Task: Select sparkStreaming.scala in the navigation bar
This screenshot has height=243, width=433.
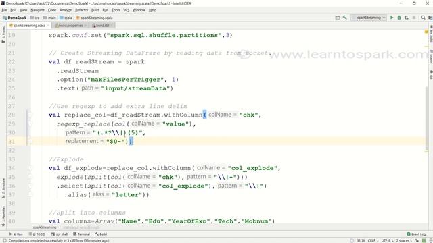Action: tap(95, 18)
